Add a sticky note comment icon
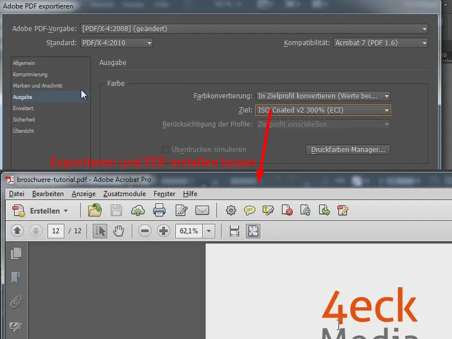 click(249, 210)
